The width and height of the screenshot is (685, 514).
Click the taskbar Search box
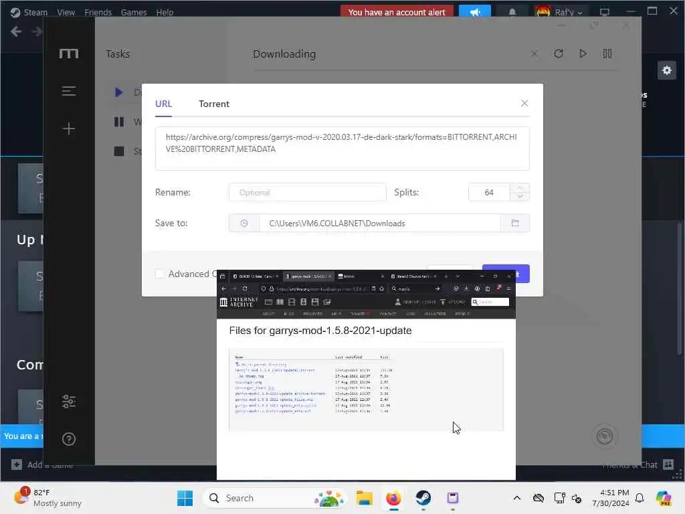275,498
